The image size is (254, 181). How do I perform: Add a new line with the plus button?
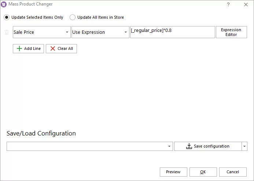tap(29, 48)
